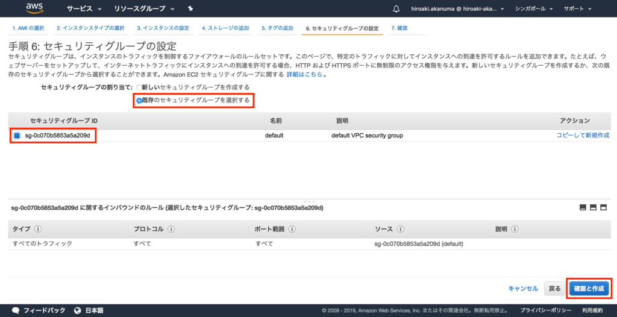Click フィードバック in the footer

45,310
